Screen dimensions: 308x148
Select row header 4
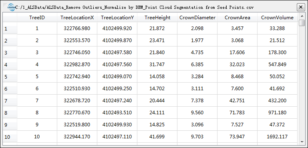coord(10,65)
